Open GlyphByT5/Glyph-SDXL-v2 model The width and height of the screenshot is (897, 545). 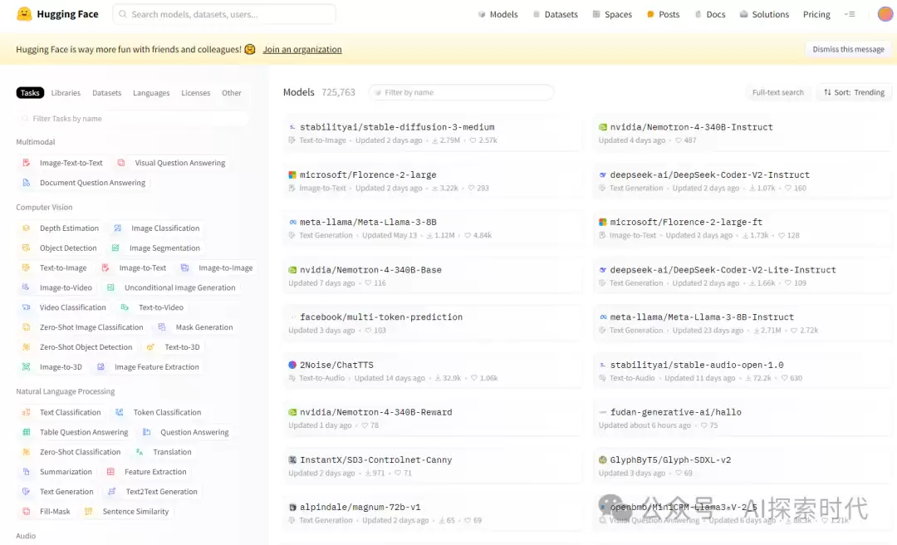670,459
